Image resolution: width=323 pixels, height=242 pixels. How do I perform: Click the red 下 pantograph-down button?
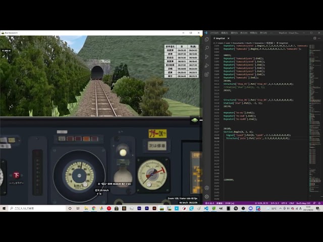(x=16, y=175)
